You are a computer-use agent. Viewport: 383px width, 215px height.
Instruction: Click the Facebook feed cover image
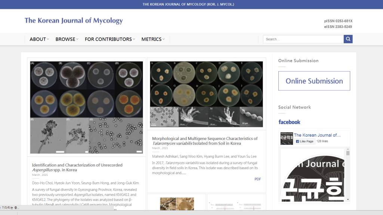pos(312,175)
